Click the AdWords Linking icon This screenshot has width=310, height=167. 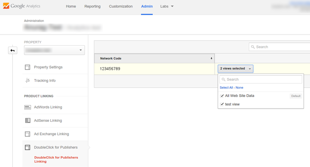[27, 107]
